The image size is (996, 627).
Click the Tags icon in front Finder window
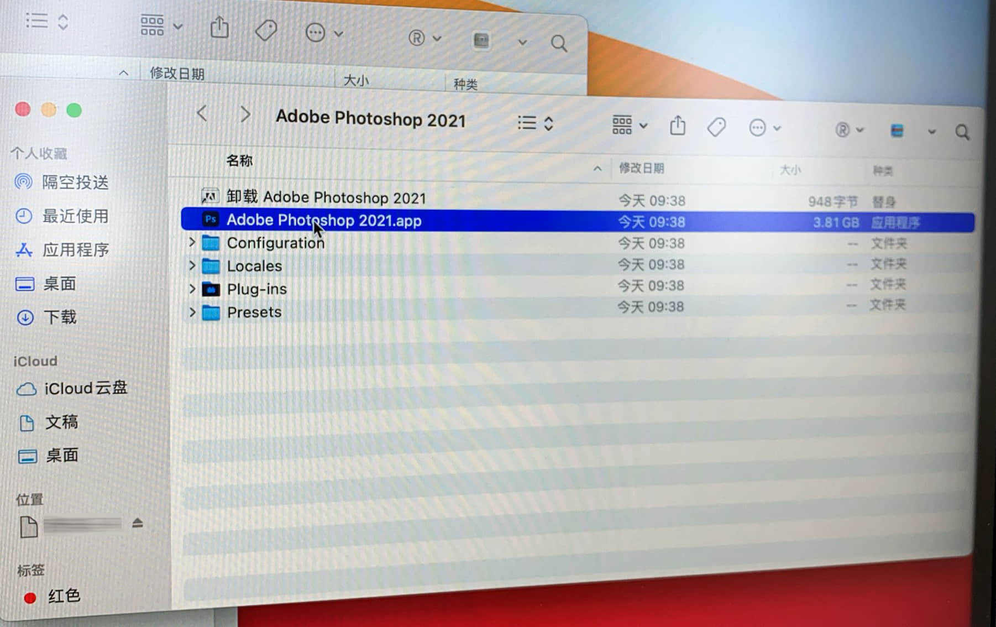click(716, 128)
